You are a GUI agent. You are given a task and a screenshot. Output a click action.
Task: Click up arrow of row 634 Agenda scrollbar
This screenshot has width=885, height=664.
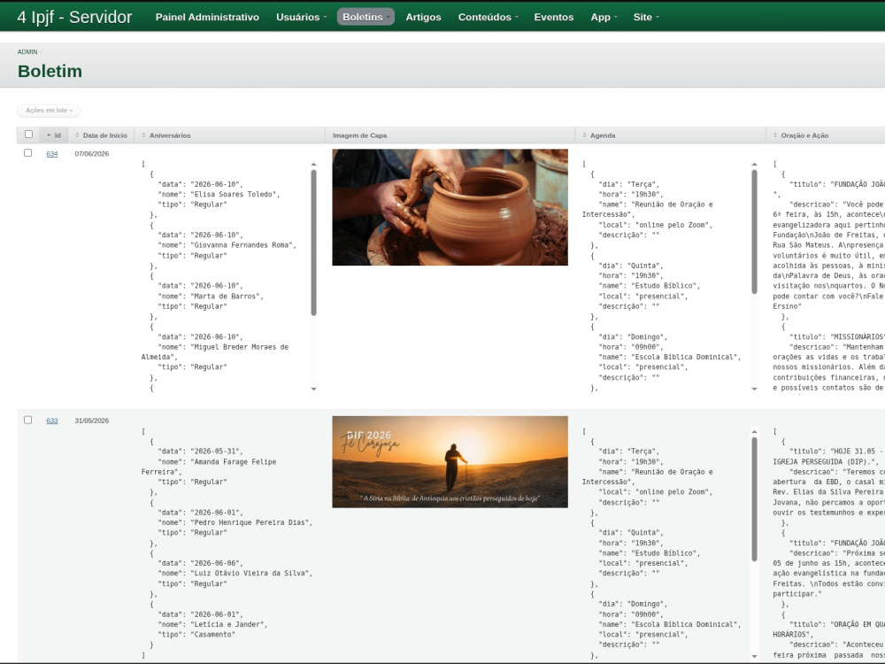click(754, 165)
